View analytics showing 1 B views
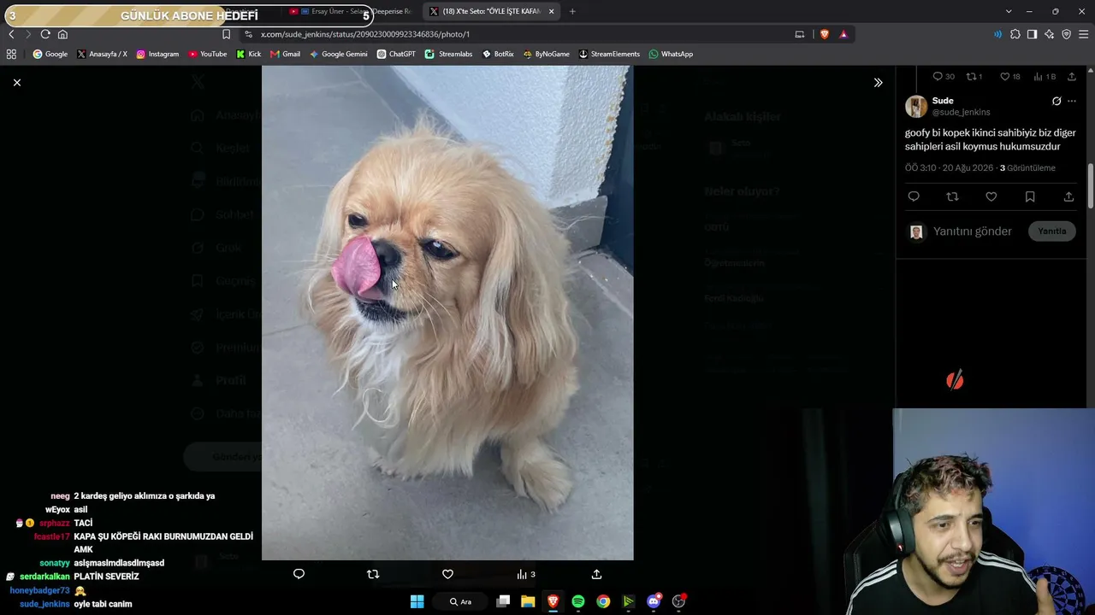Image resolution: width=1095 pixels, height=615 pixels. pyautogui.click(x=1045, y=76)
